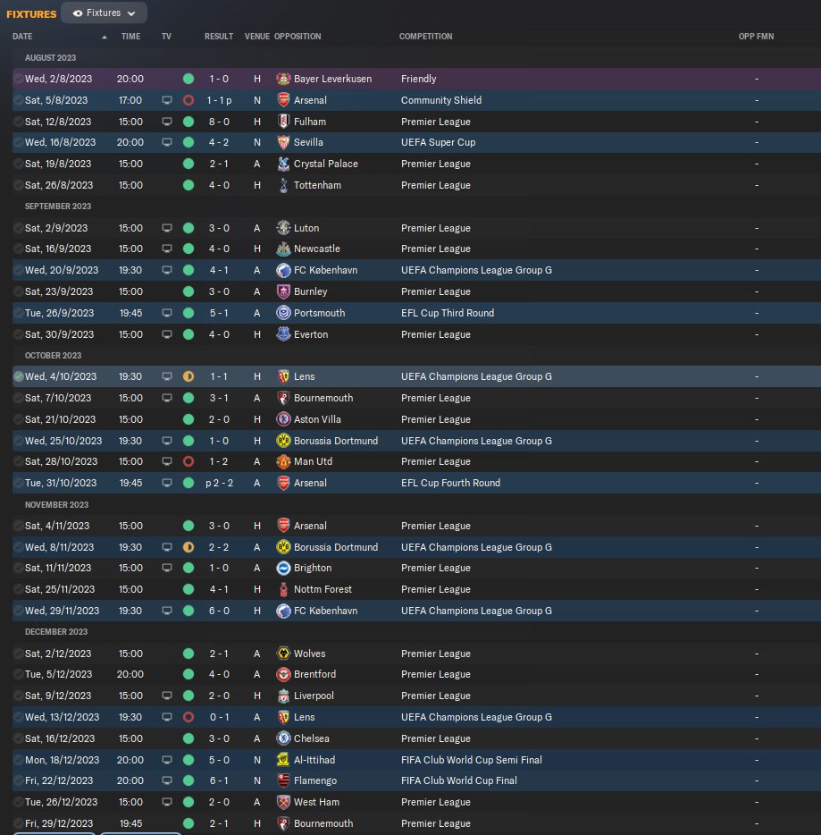Click the Al-Ittihad club badge
The width and height of the screenshot is (821, 835).
pyautogui.click(x=283, y=760)
